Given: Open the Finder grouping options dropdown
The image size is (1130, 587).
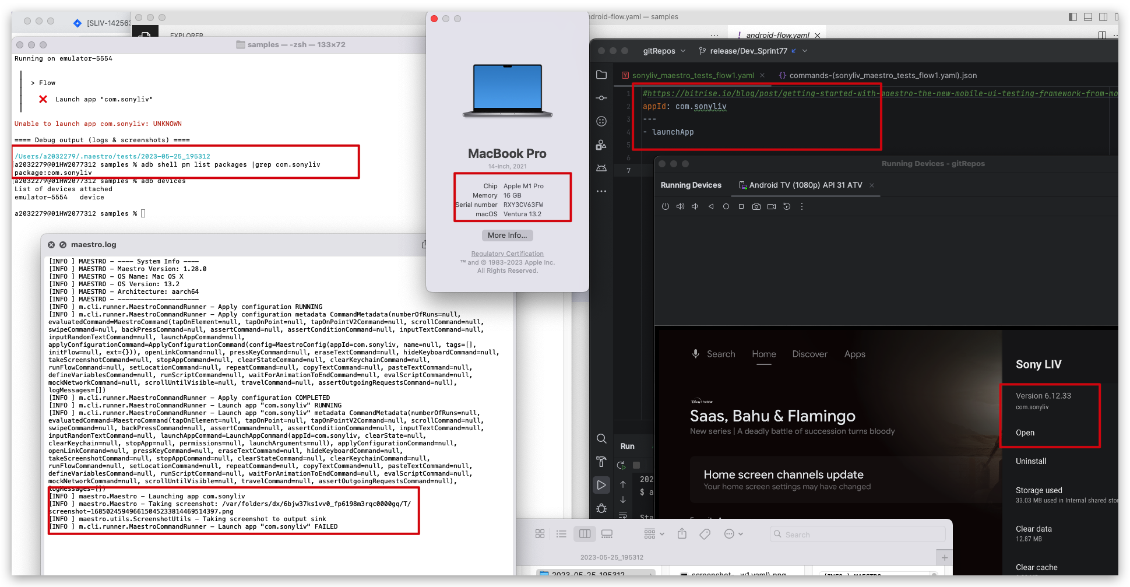Looking at the screenshot, I should 653,533.
